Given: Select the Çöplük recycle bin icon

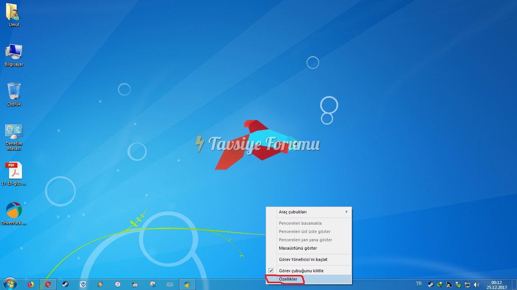Looking at the screenshot, I should (x=14, y=94).
